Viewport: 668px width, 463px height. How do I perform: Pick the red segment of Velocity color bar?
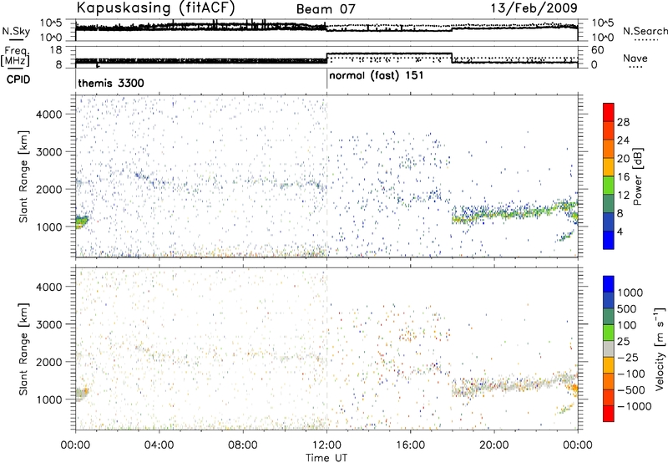click(x=609, y=413)
